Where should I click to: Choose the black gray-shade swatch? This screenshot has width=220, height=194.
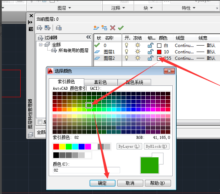click(x=56, y=155)
